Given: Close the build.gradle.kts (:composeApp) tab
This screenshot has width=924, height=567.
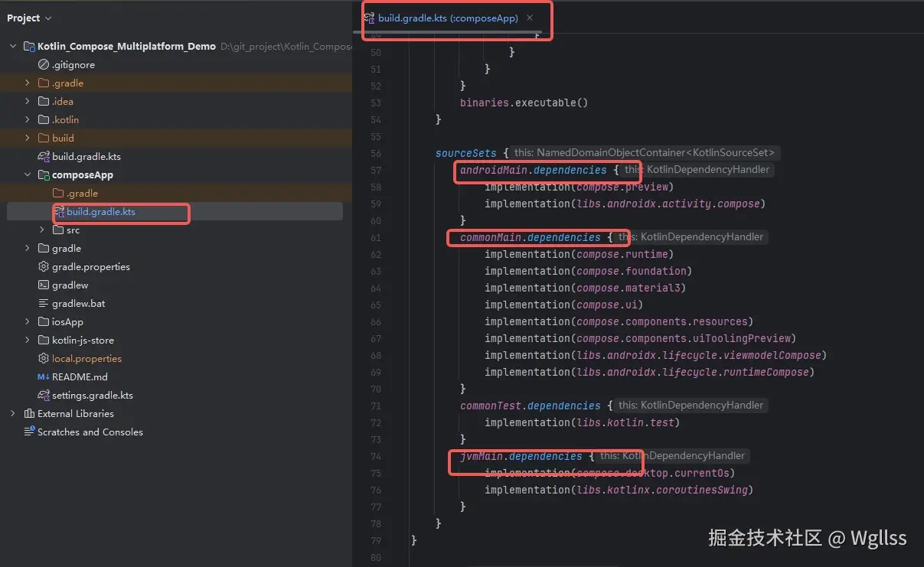Looking at the screenshot, I should [530, 18].
